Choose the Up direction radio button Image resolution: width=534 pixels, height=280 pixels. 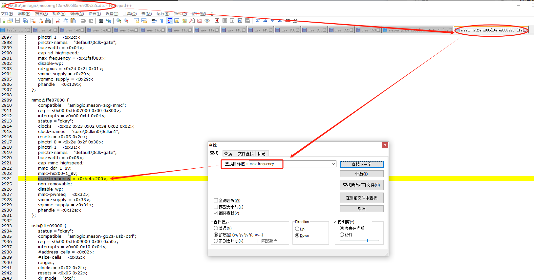[x=297, y=229]
